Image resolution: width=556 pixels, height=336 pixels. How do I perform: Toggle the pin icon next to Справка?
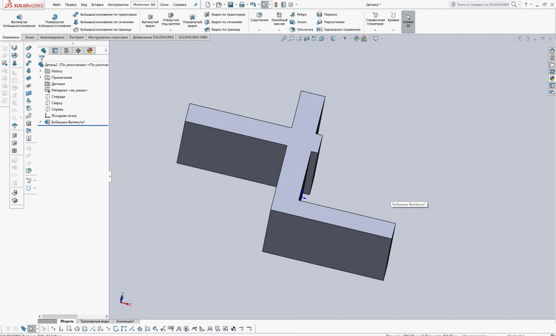point(195,5)
